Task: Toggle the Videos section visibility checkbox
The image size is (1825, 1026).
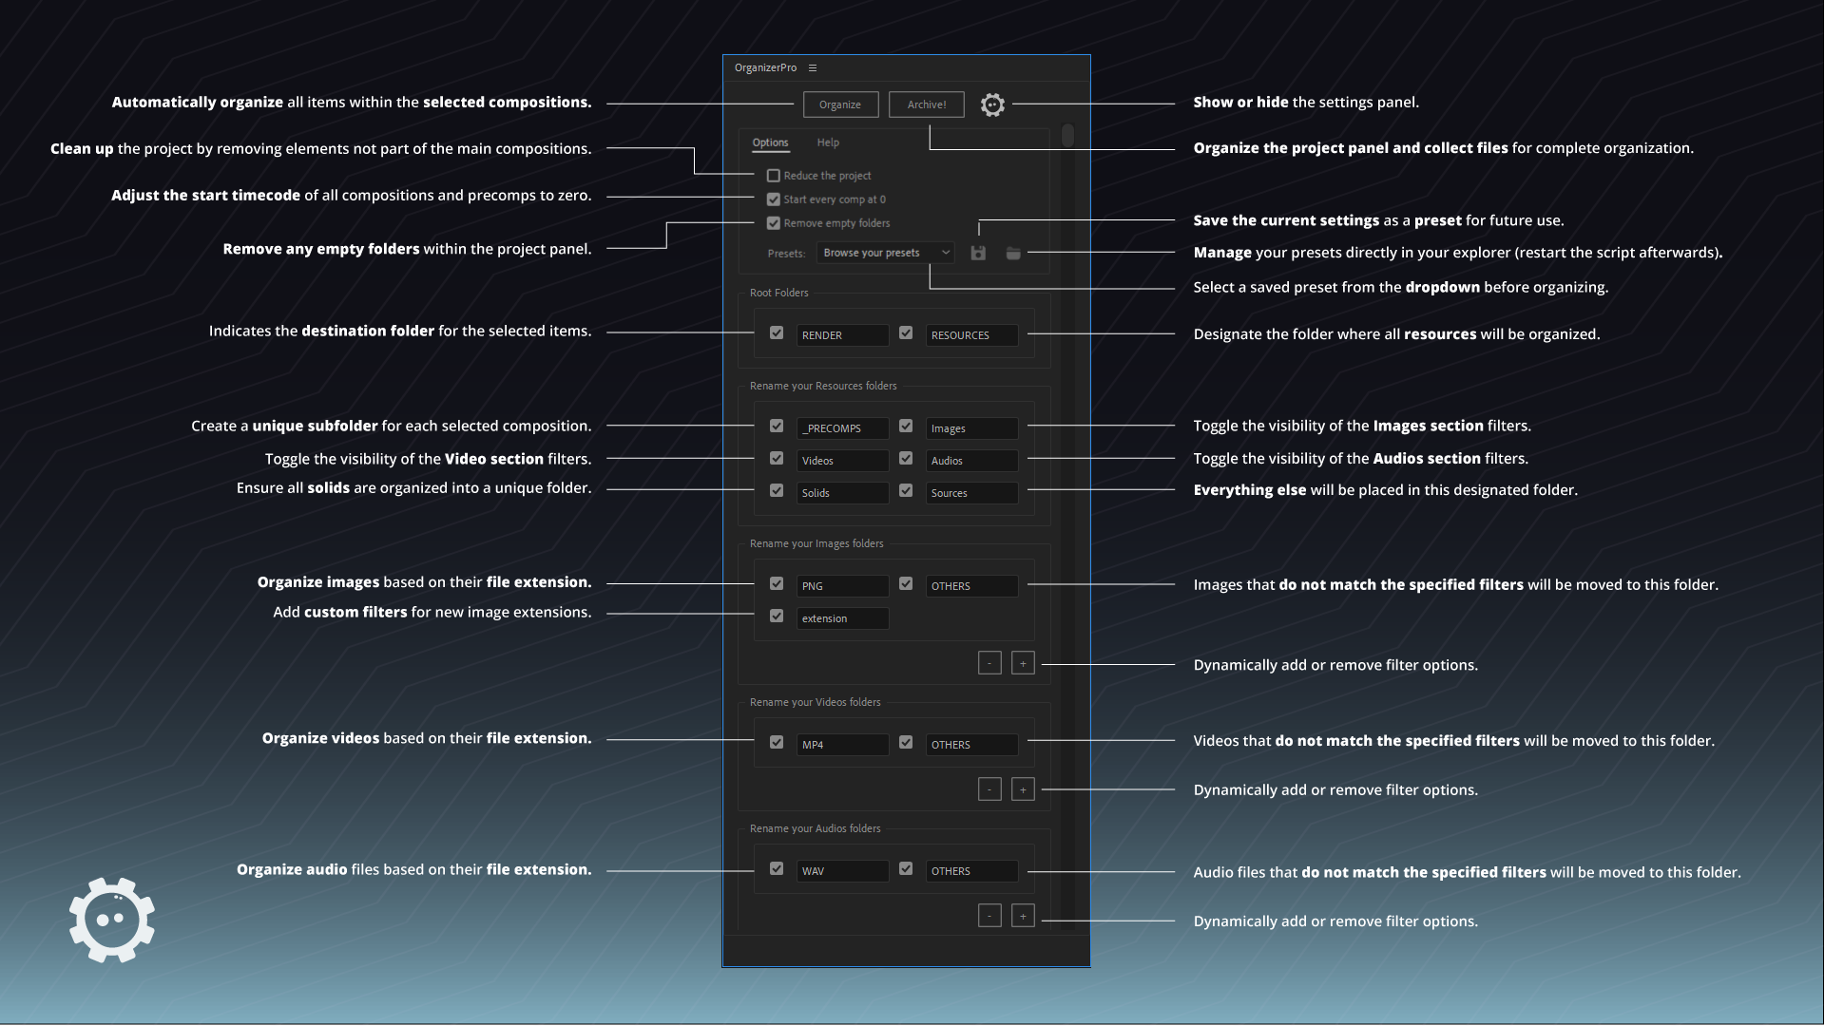Action: tap(777, 459)
